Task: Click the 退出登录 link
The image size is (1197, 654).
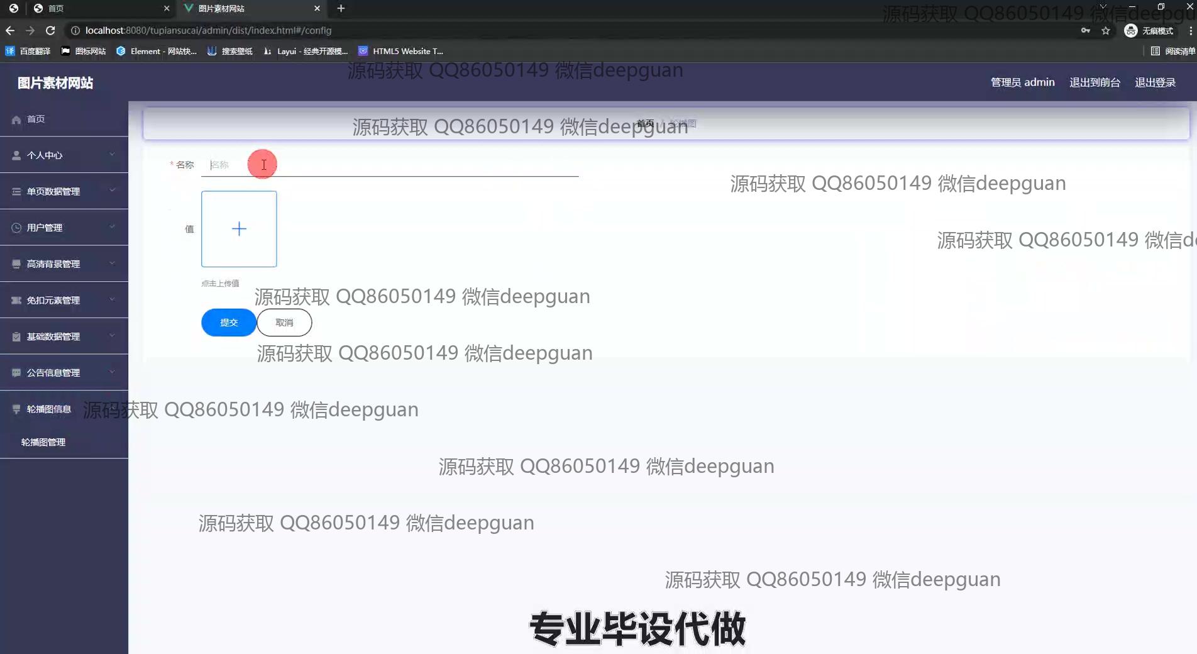Action: point(1155,82)
